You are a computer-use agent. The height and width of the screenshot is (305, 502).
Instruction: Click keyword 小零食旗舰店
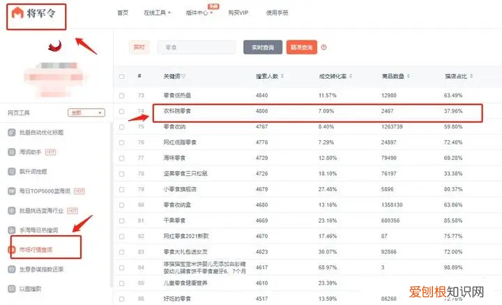[180, 189]
